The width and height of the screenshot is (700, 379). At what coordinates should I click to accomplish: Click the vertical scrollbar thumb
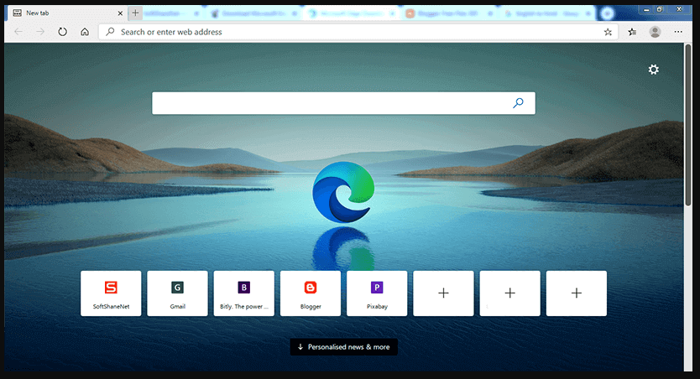click(688, 125)
